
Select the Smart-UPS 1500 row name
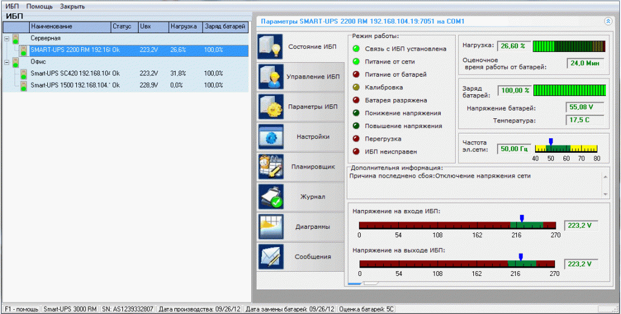pos(70,85)
